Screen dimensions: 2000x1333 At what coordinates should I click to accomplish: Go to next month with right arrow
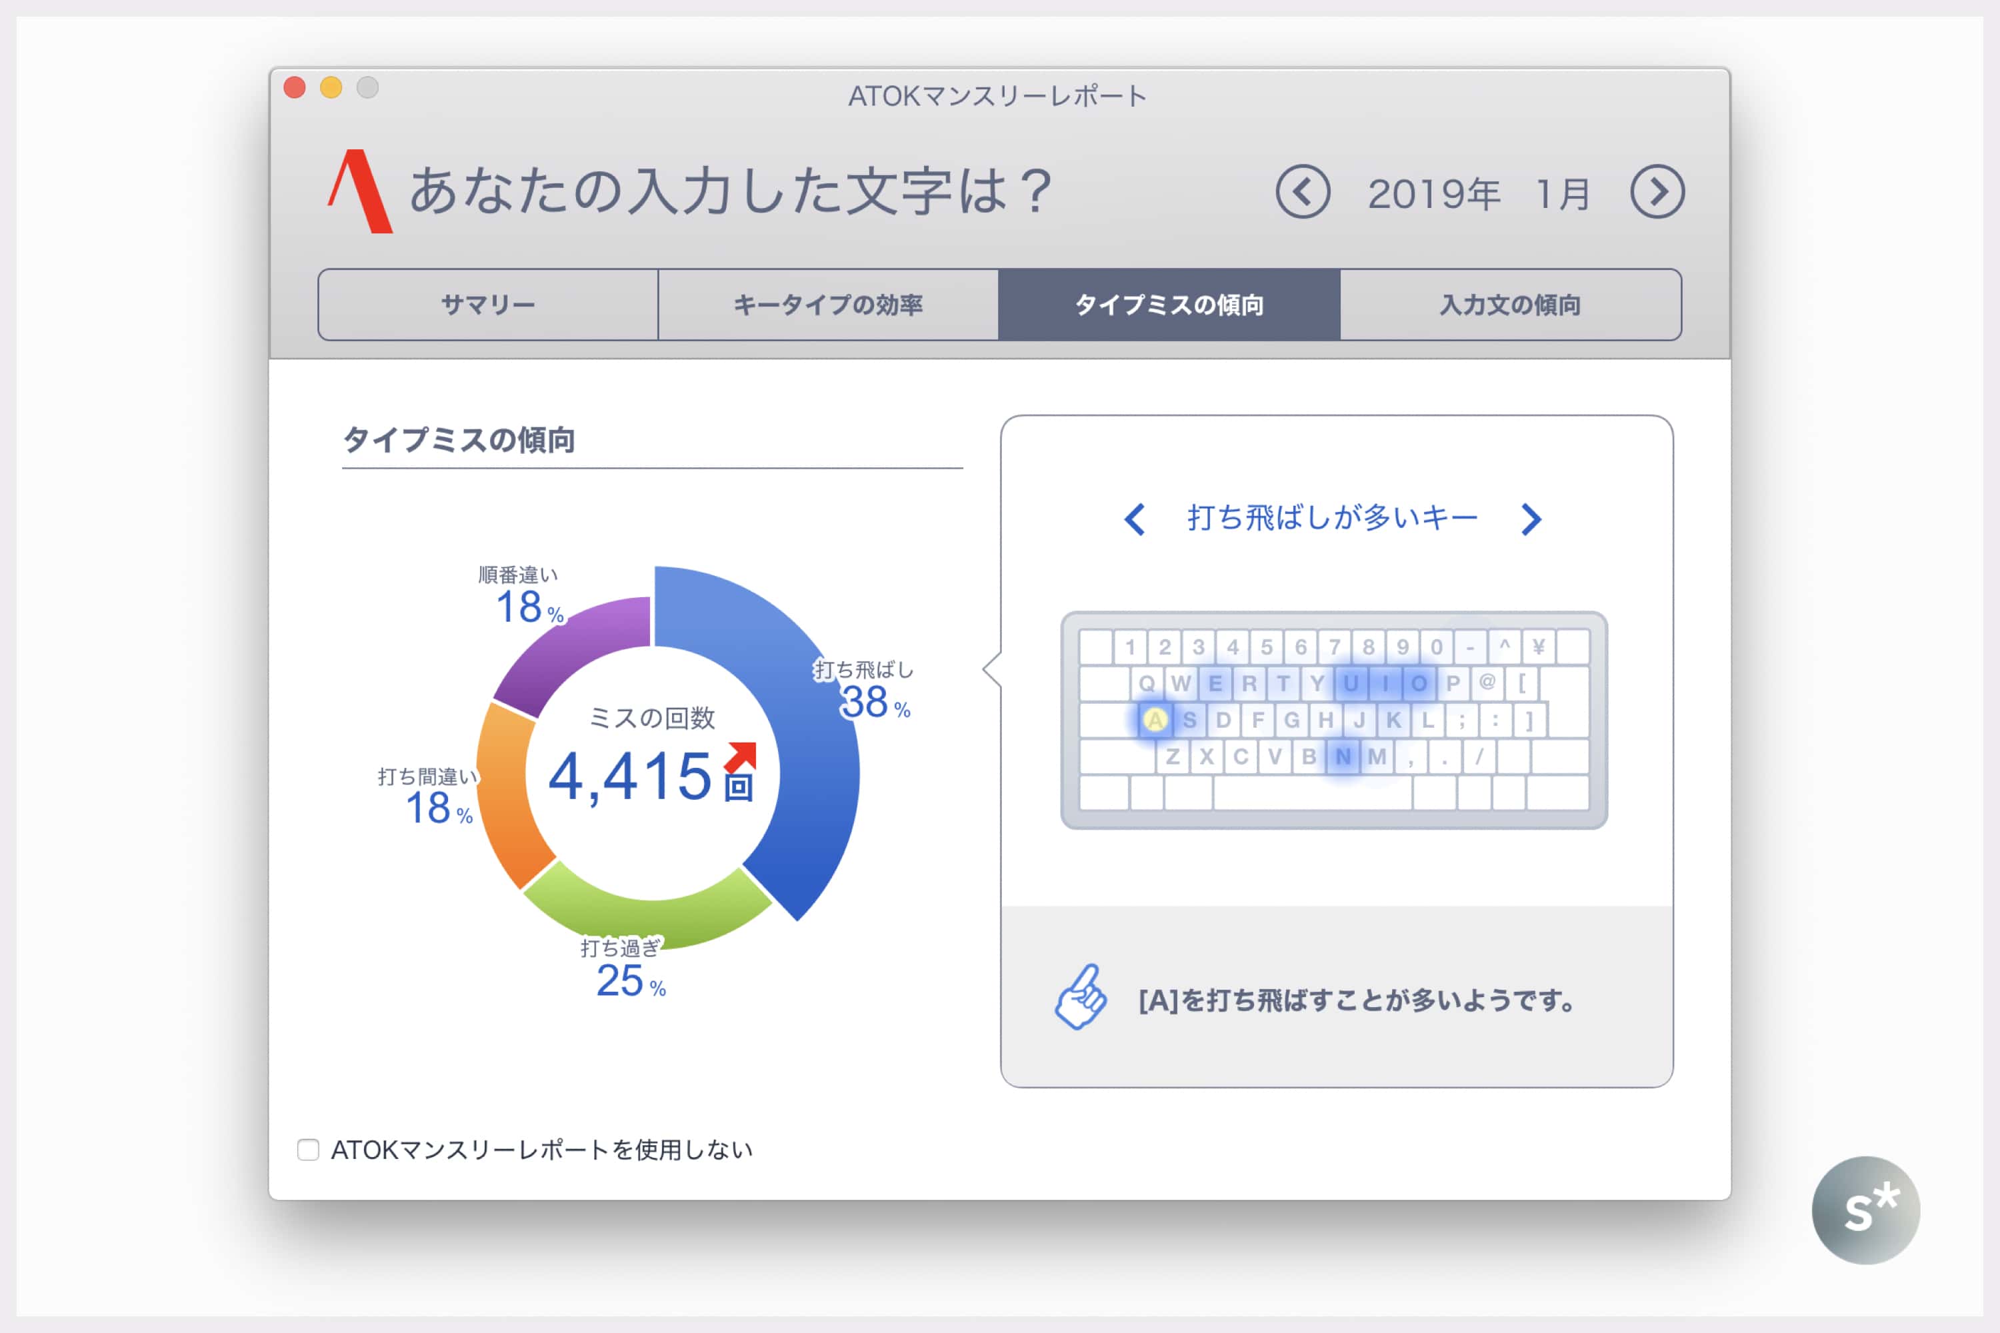[1657, 191]
